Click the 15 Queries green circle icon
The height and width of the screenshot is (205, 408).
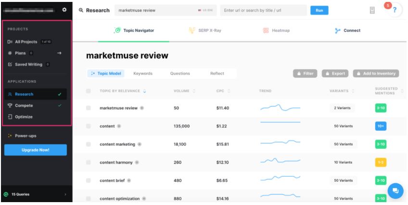pos(6,194)
